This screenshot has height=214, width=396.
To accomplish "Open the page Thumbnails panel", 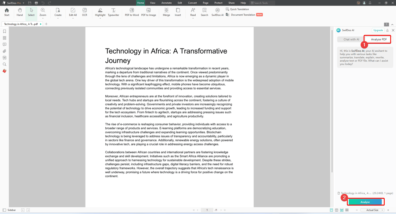I will (4, 38).
